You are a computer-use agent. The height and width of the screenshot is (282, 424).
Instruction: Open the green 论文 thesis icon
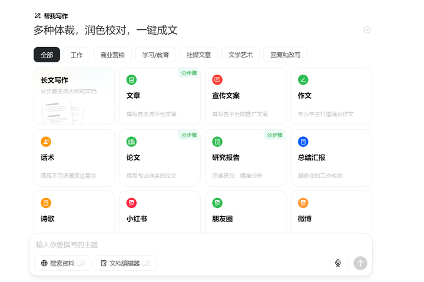point(131,142)
